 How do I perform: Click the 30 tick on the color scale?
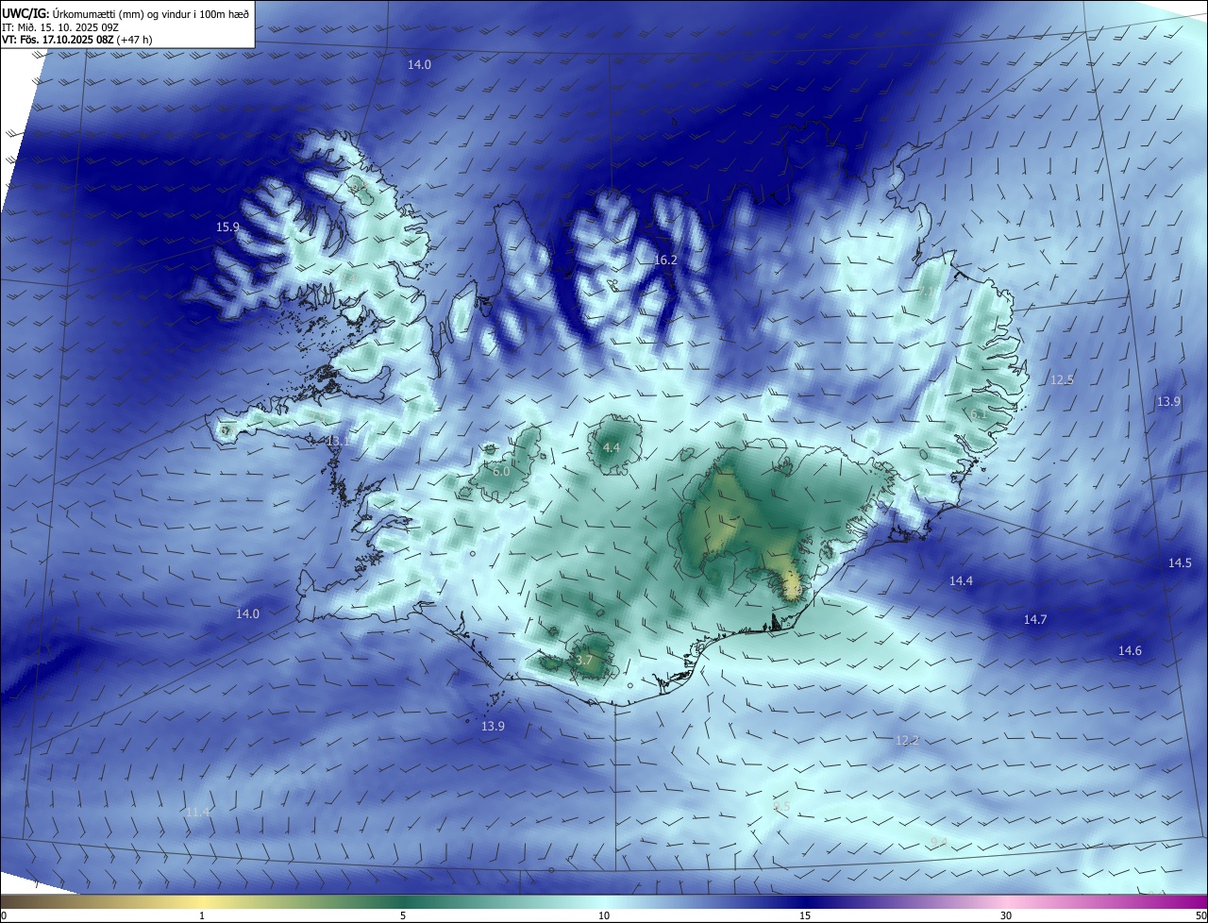pos(1006,915)
